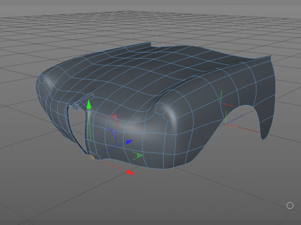
Task: Select the secondary gizmo's upper green axis line
Action: pyautogui.click(x=221, y=96)
